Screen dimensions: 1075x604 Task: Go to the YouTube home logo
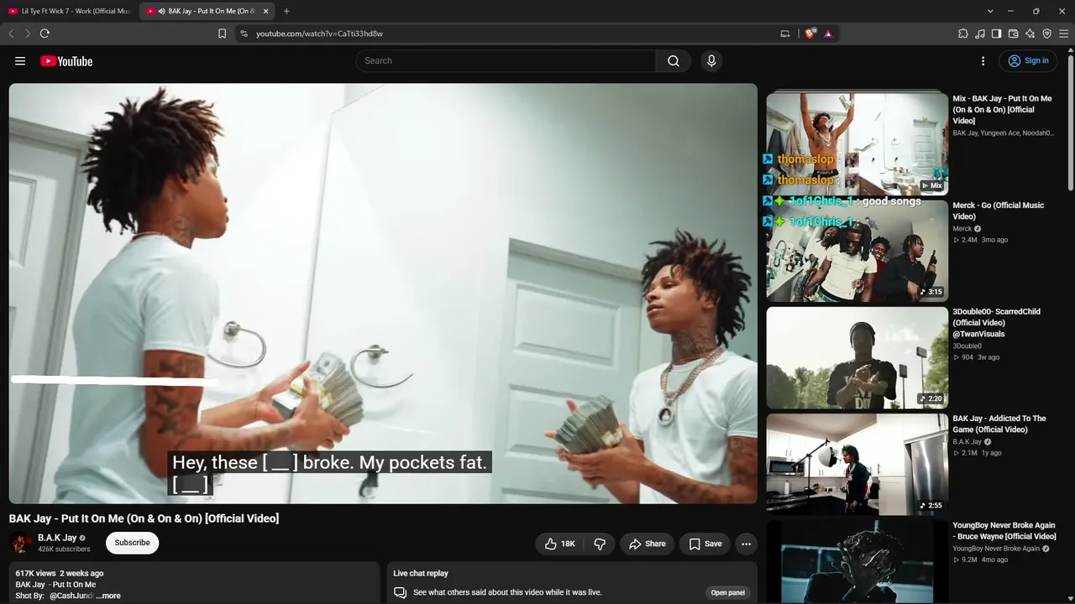66,61
